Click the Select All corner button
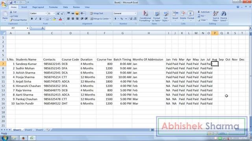 [x=3, y=33]
